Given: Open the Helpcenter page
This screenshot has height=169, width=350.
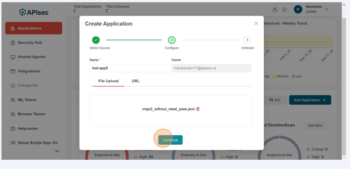Looking at the screenshot, I should [x=28, y=129].
